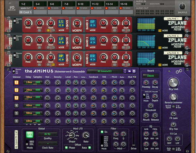Toggle ZPLANE 1 display ON MODE button
Viewport: 196px width, 153px height.
pos(160,30)
